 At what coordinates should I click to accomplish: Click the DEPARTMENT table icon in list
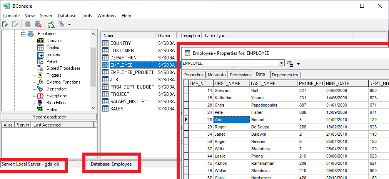pyautogui.click(x=105, y=57)
